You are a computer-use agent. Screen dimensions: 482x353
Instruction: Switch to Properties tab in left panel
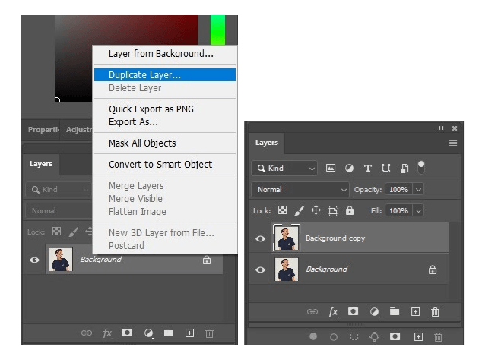[43, 130]
